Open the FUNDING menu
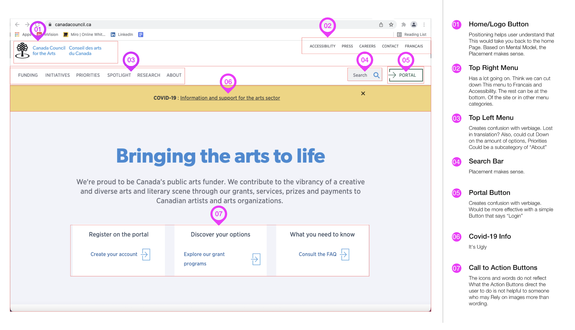Screen dimensions: 575x330 pyautogui.click(x=28, y=75)
